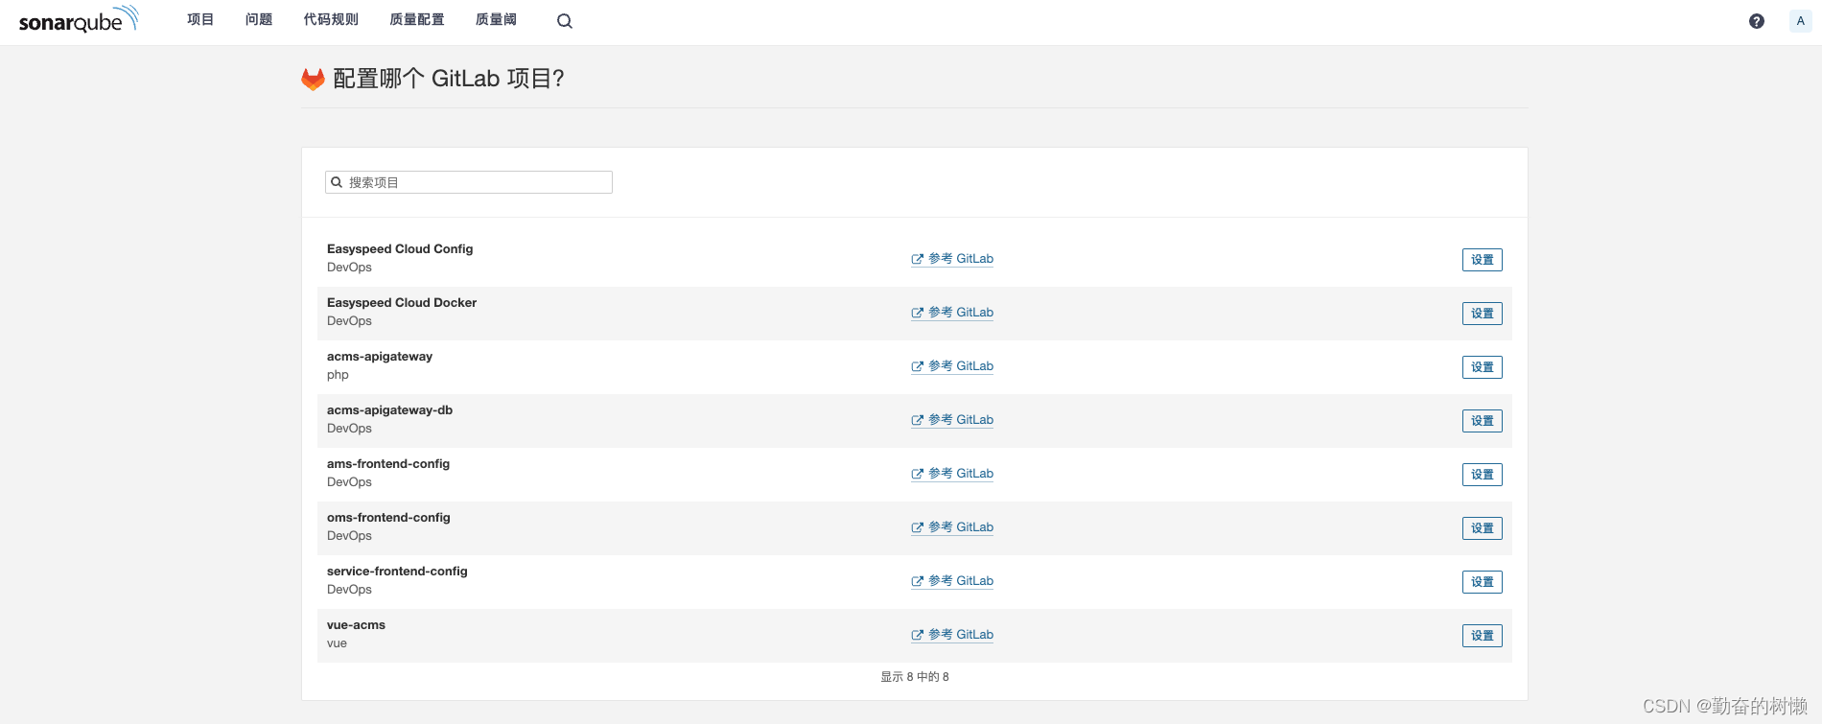Select the acms-apigateway-db project name
Image resolution: width=1822 pixels, height=724 pixels.
(389, 410)
